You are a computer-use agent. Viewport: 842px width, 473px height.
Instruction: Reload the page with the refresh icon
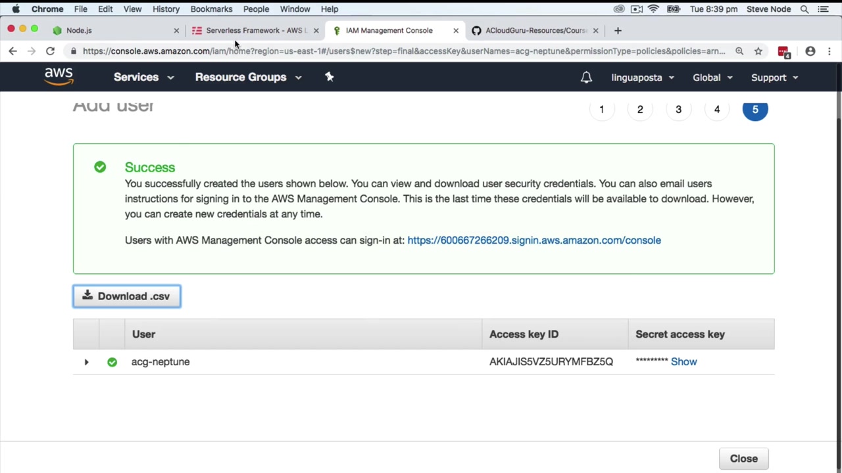tap(50, 51)
